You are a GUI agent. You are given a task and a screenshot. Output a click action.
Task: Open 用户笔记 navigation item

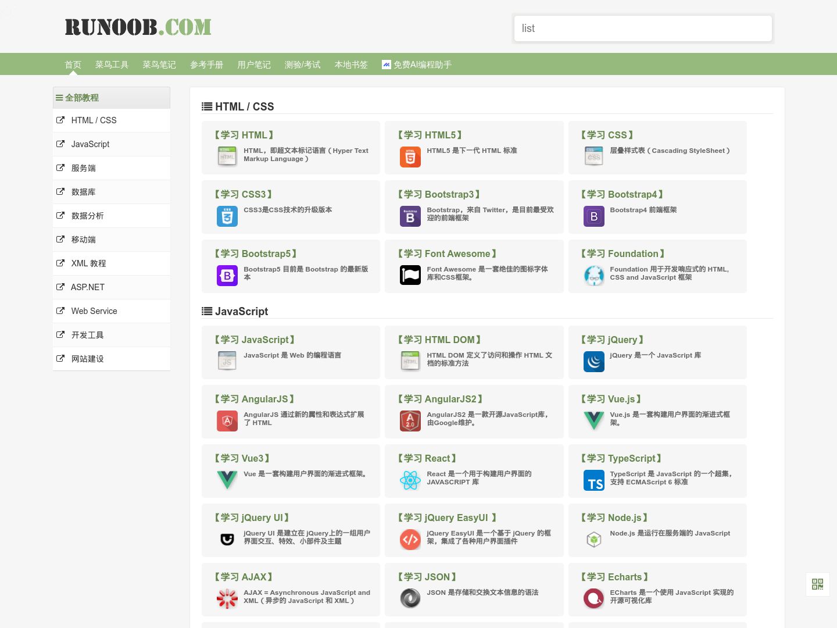[x=254, y=65]
